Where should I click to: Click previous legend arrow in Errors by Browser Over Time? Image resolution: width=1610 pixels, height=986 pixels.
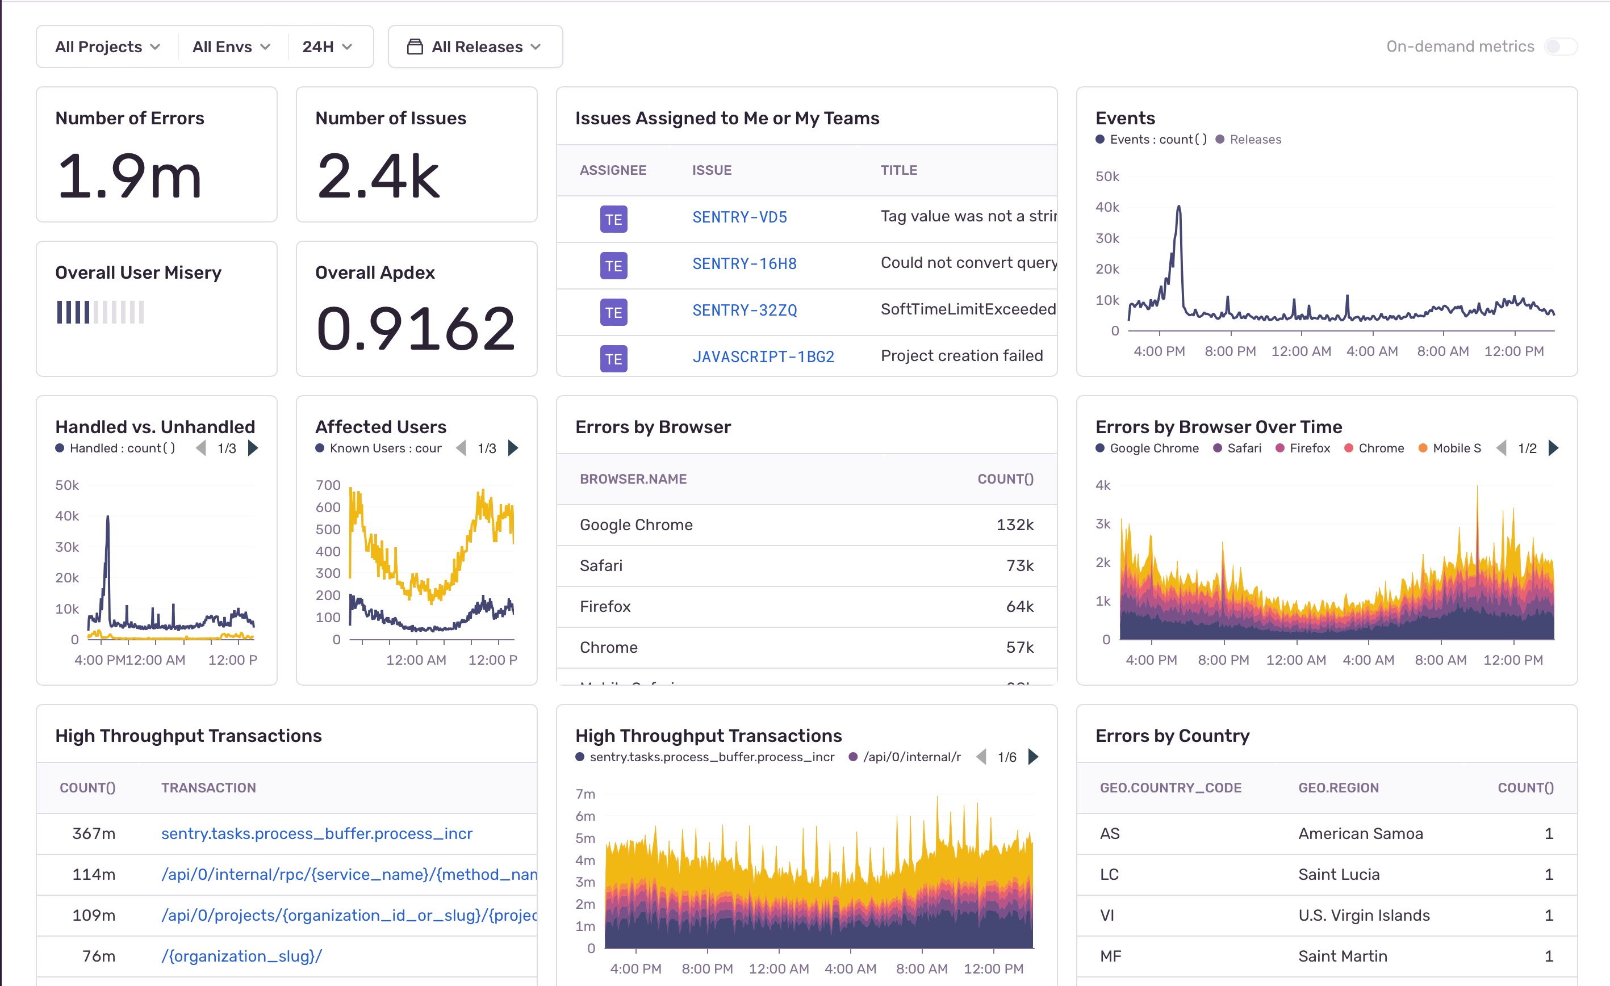[x=1502, y=448]
